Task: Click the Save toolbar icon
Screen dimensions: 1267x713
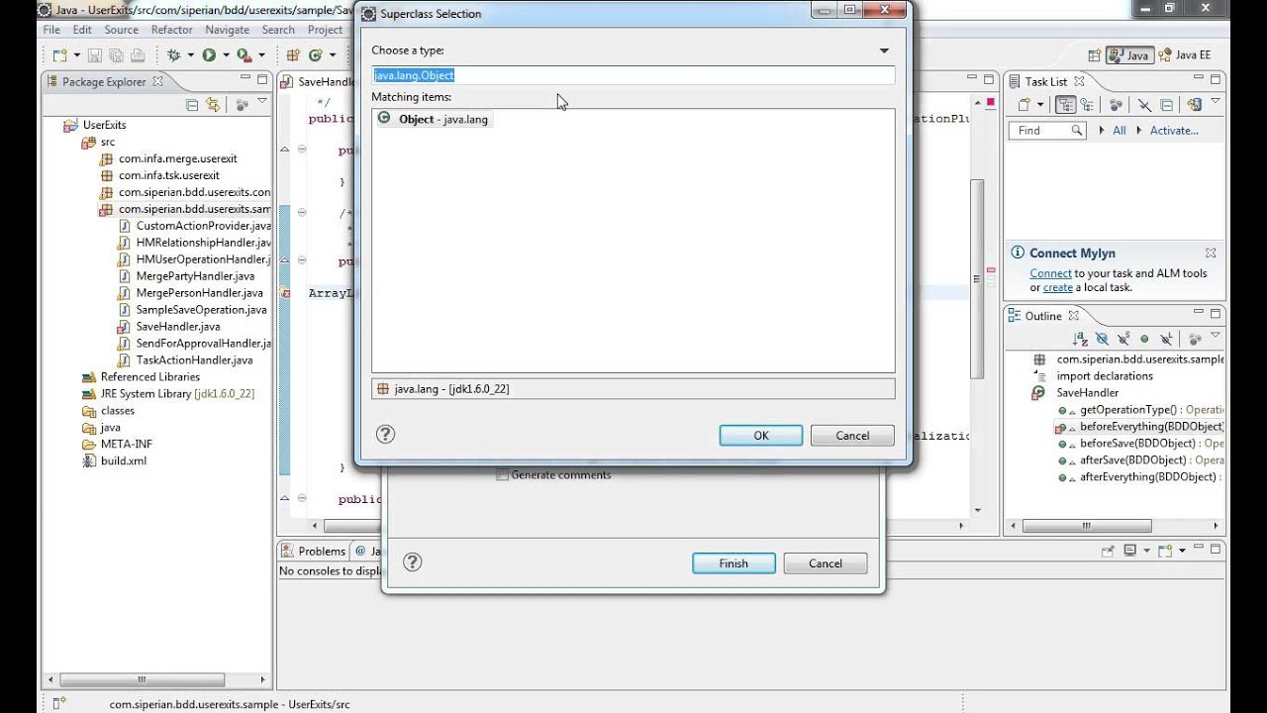Action: point(95,55)
